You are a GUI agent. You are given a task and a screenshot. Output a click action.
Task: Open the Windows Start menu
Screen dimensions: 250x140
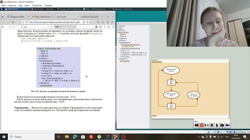pyautogui.click(x=4, y=136)
